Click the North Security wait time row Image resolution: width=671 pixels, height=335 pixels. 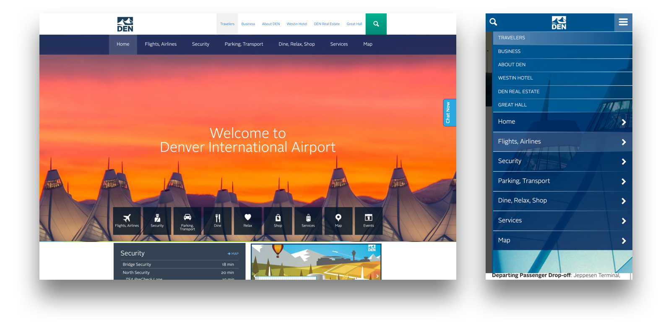point(179,273)
